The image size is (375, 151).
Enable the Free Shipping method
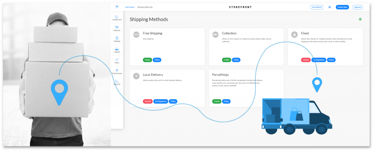[x=147, y=60]
